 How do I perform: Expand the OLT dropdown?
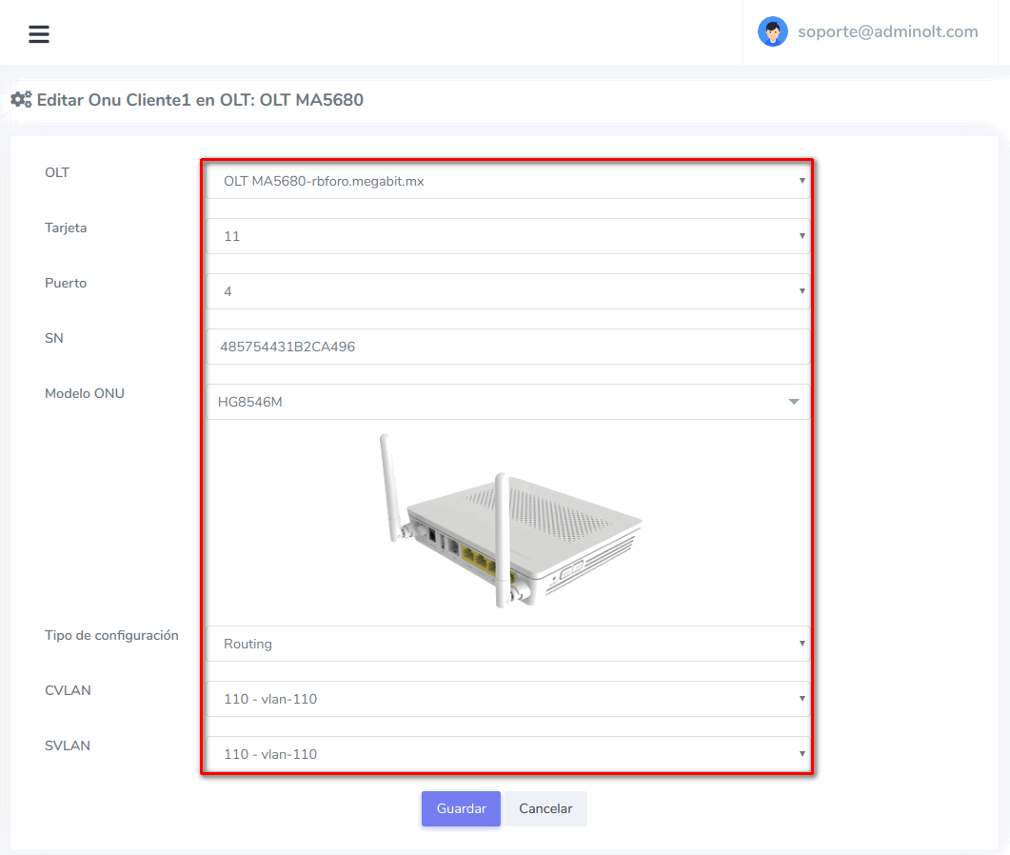pos(507,181)
